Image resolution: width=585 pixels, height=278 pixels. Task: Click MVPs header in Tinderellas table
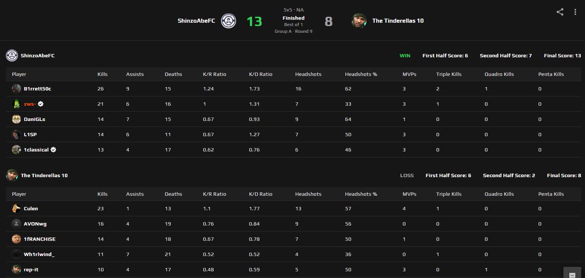409,194
